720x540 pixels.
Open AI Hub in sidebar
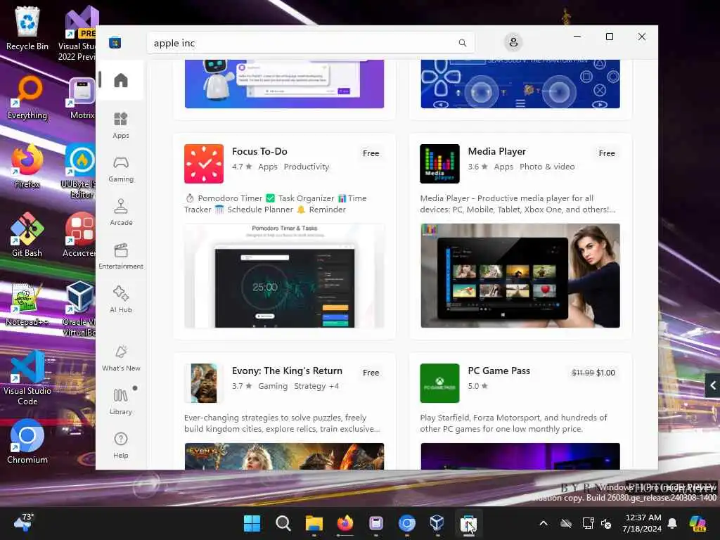coord(121,300)
